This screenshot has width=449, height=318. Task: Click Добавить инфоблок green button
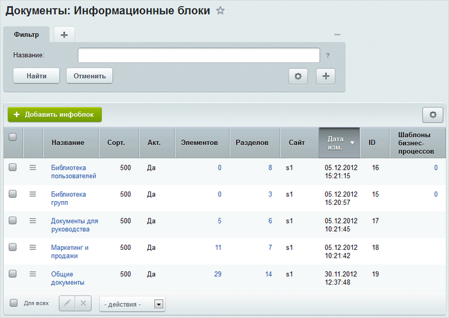coord(55,114)
